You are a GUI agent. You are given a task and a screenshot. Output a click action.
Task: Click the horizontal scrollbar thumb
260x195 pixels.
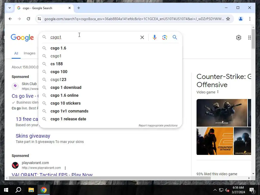tap(110, 178)
